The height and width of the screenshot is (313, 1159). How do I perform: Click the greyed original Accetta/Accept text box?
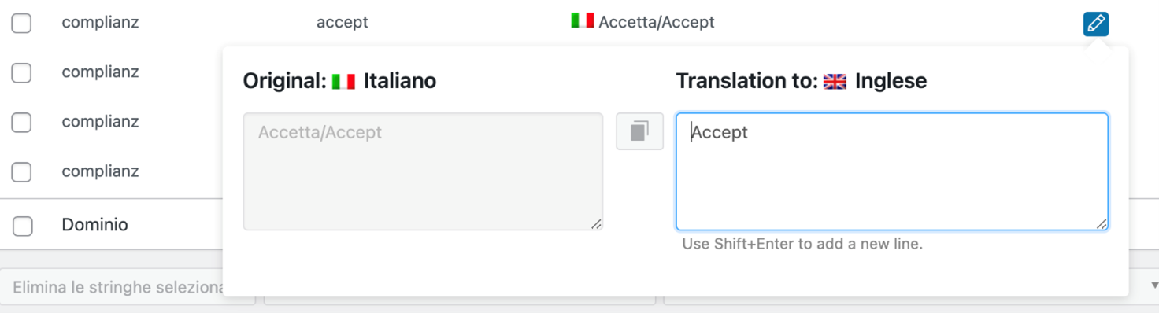tap(423, 171)
